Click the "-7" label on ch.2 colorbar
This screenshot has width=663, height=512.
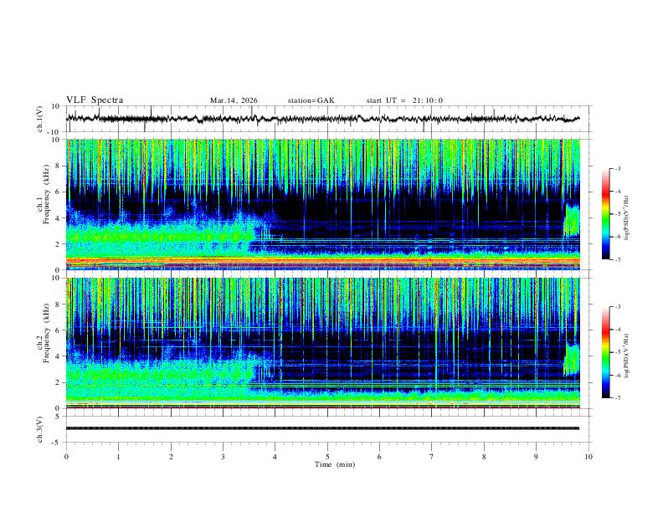(x=617, y=398)
